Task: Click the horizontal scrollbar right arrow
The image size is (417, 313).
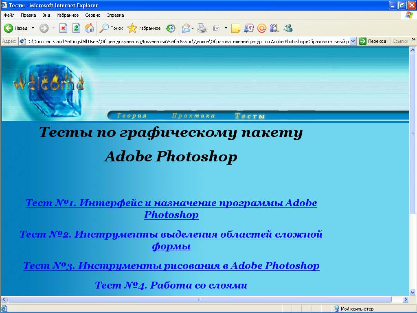Action: [406, 300]
